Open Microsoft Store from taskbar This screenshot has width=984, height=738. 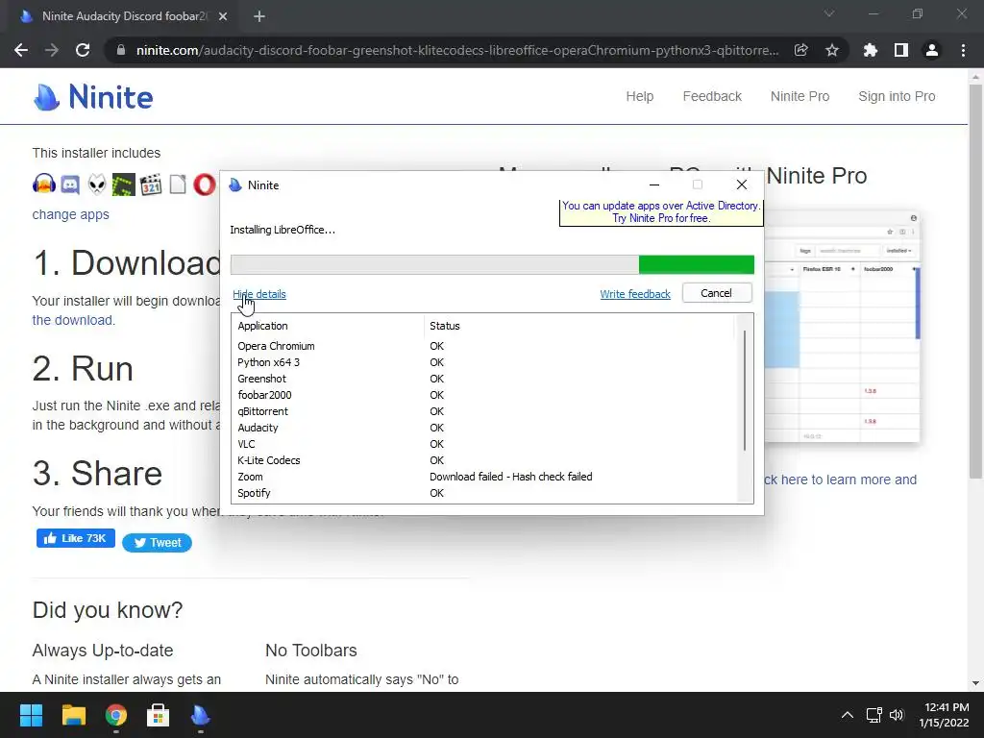coord(159,715)
